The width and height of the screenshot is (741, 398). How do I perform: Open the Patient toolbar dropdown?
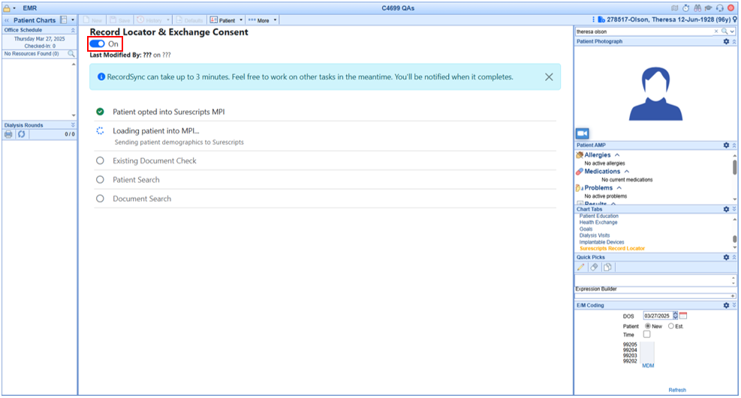pos(241,20)
